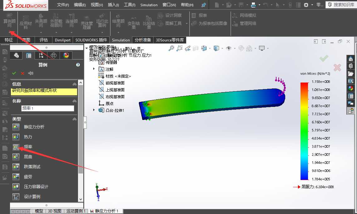Switch to the 分析准备 ribbon tab

[143, 40]
